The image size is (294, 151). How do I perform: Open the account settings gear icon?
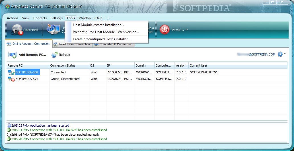tap(280, 54)
